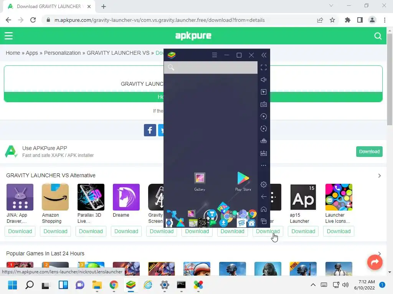This screenshot has width=393, height=294.
Task: Bookmark this page with the star
Action: [332, 20]
